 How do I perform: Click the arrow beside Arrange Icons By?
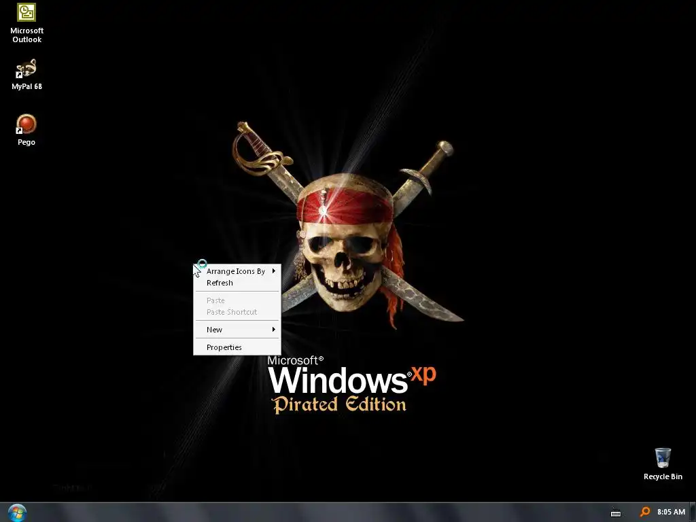click(x=273, y=271)
